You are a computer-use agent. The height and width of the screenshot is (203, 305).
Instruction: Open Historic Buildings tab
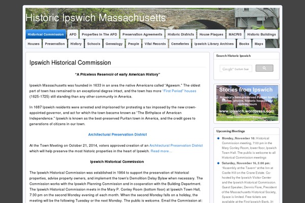pyautogui.click(x=262, y=35)
